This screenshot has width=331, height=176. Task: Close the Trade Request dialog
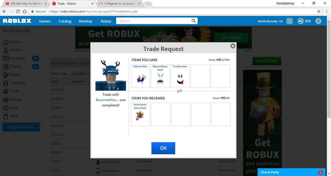[233, 46]
